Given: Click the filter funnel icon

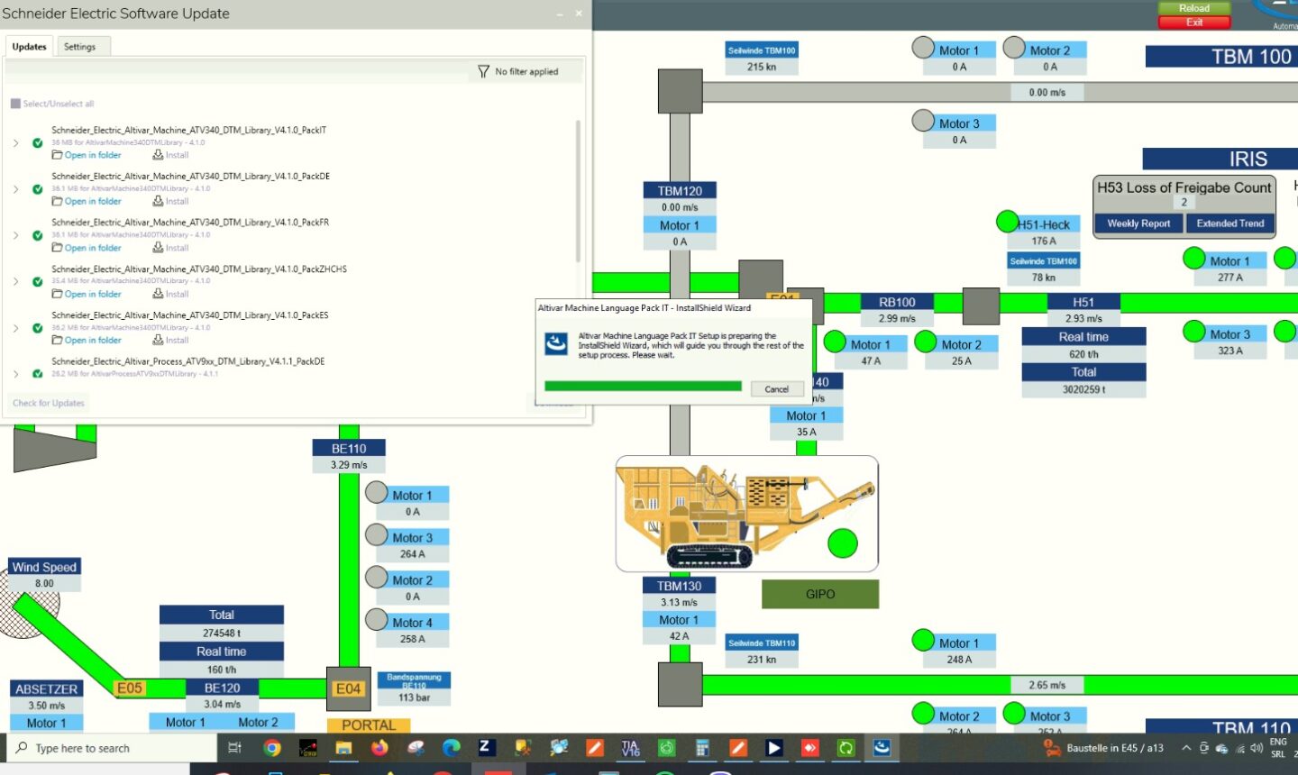Looking at the screenshot, I should pos(483,71).
